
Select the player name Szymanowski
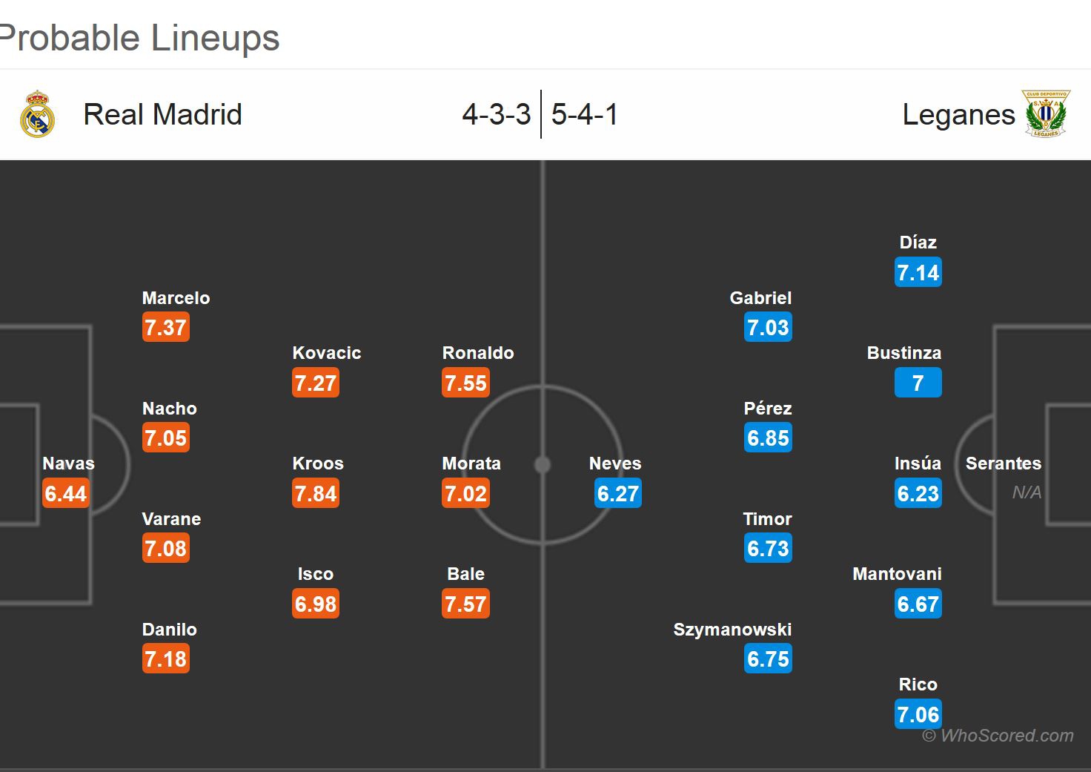pos(732,630)
